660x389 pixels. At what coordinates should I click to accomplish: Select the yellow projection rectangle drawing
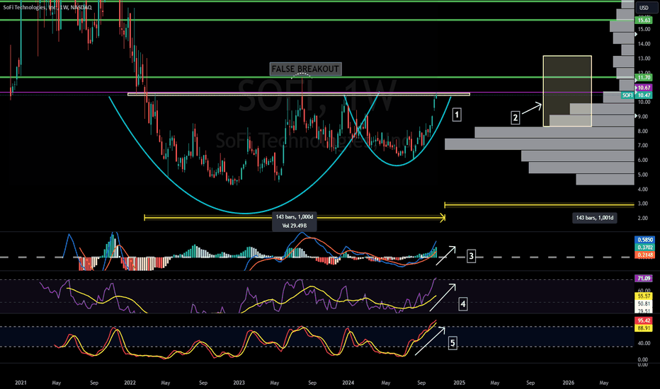click(567, 91)
